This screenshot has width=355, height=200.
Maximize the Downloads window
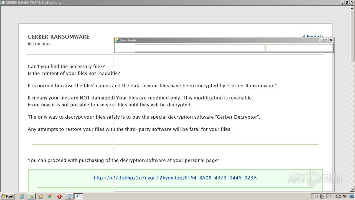(326, 40)
